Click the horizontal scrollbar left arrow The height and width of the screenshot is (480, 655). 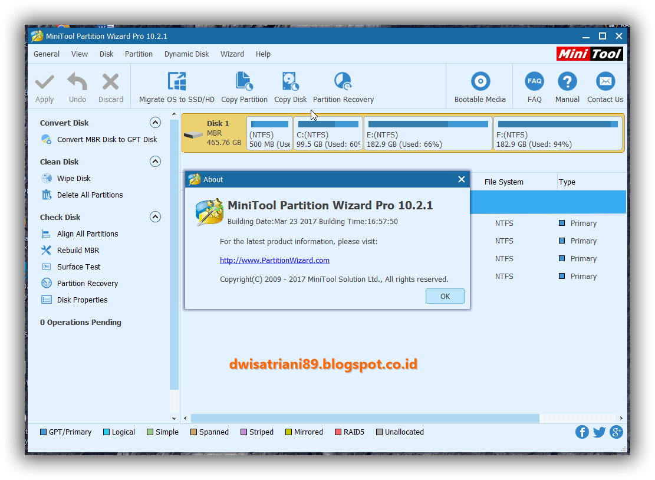click(x=186, y=418)
